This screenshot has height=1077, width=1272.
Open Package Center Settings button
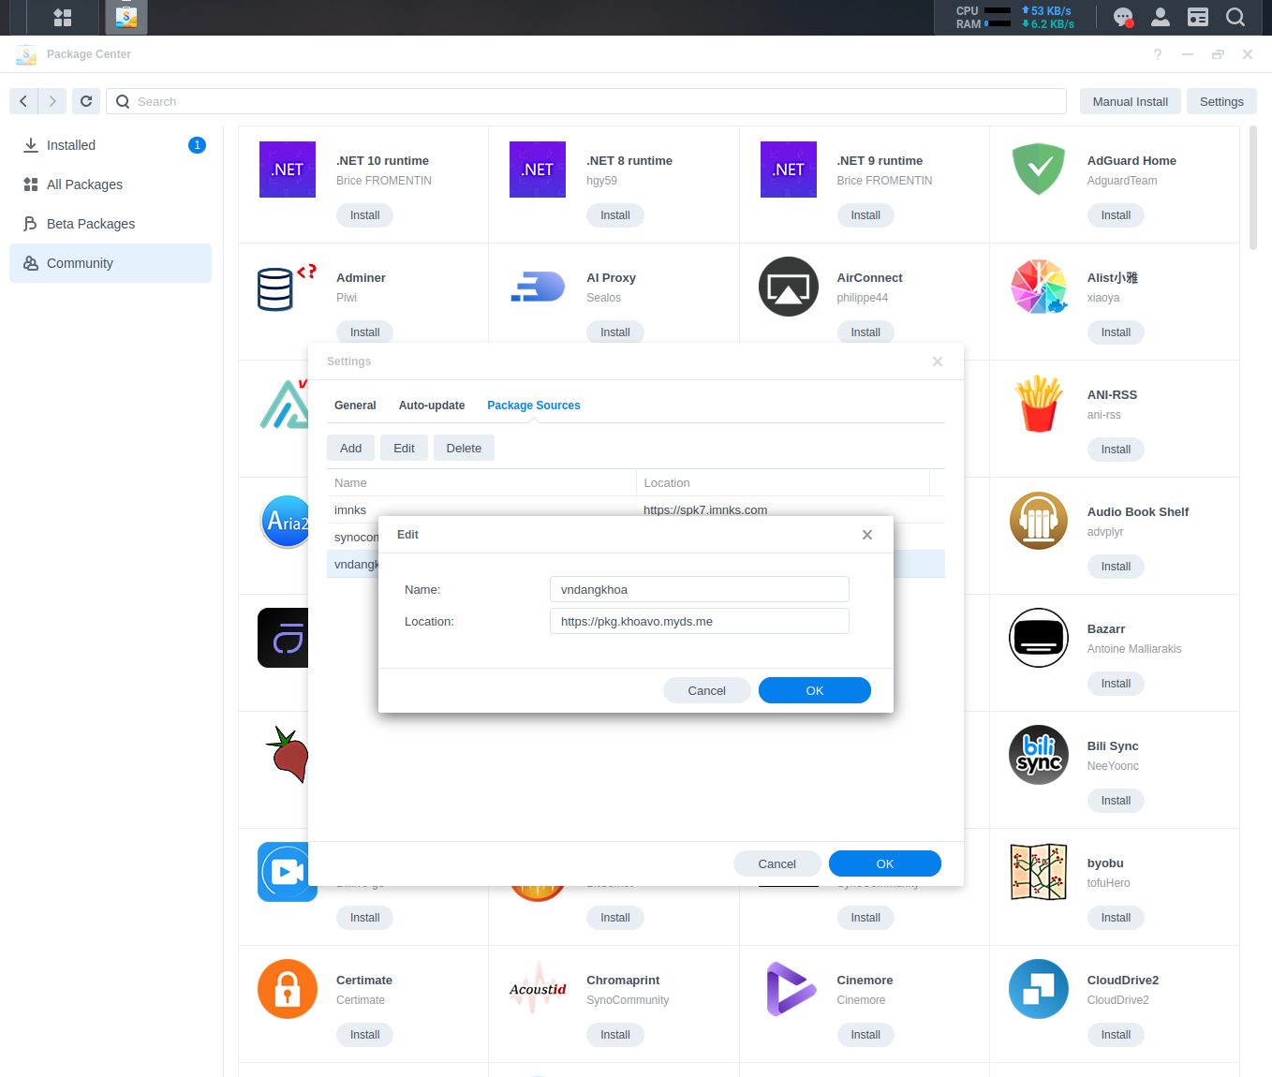pyautogui.click(x=1221, y=101)
